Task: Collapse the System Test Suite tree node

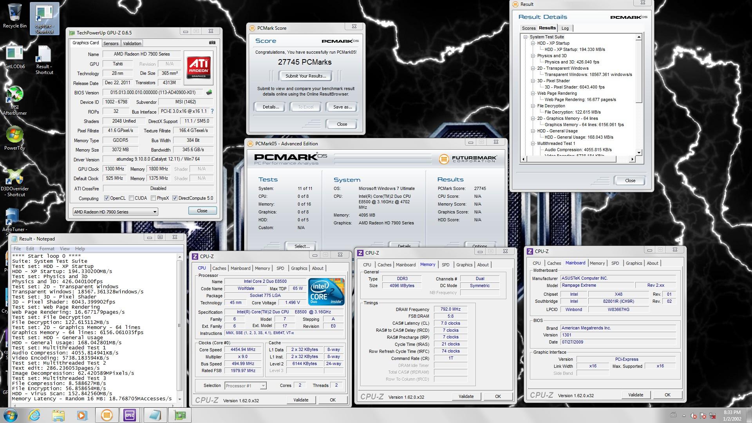Action: (x=526, y=37)
